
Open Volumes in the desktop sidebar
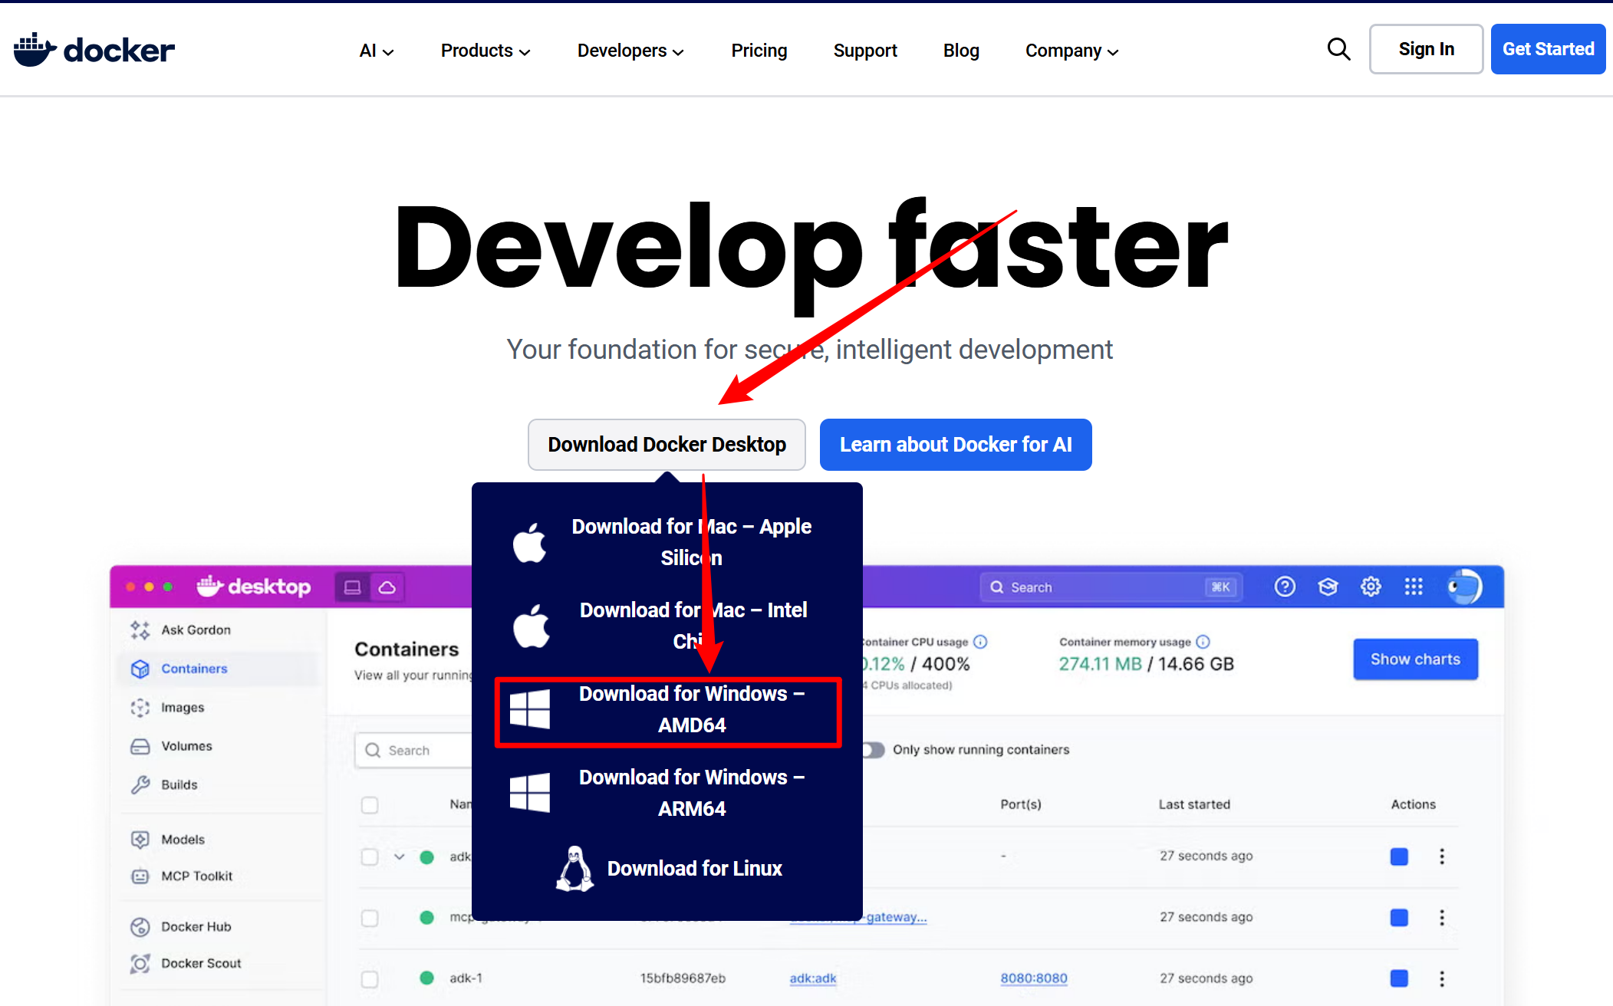pyautogui.click(x=186, y=746)
